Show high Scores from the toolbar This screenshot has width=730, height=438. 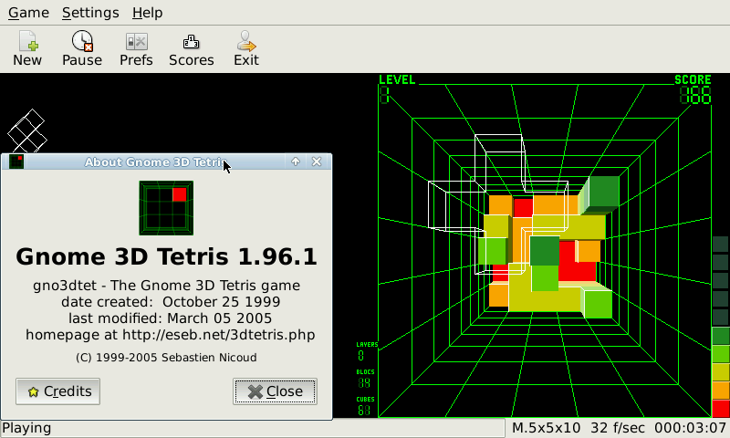(192, 48)
